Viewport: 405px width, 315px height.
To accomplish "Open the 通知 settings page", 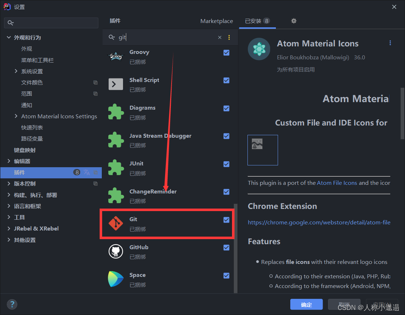I will [27, 105].
